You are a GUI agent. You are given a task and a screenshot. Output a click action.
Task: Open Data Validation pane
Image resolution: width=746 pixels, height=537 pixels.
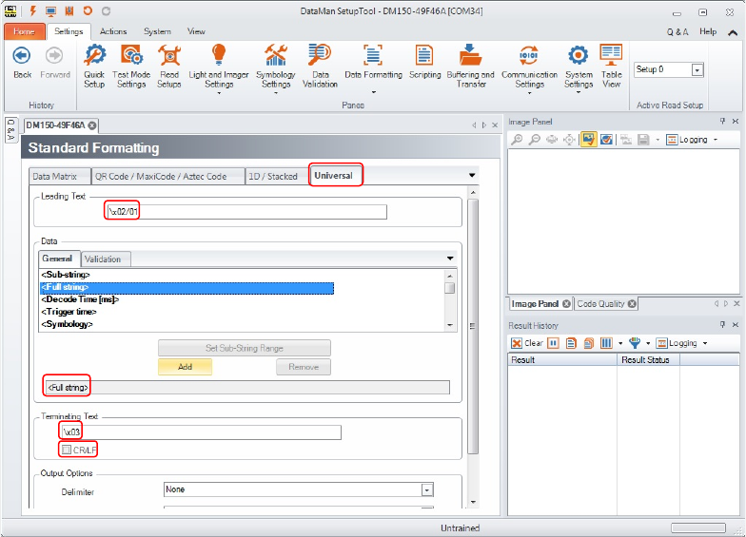point(320,65)
